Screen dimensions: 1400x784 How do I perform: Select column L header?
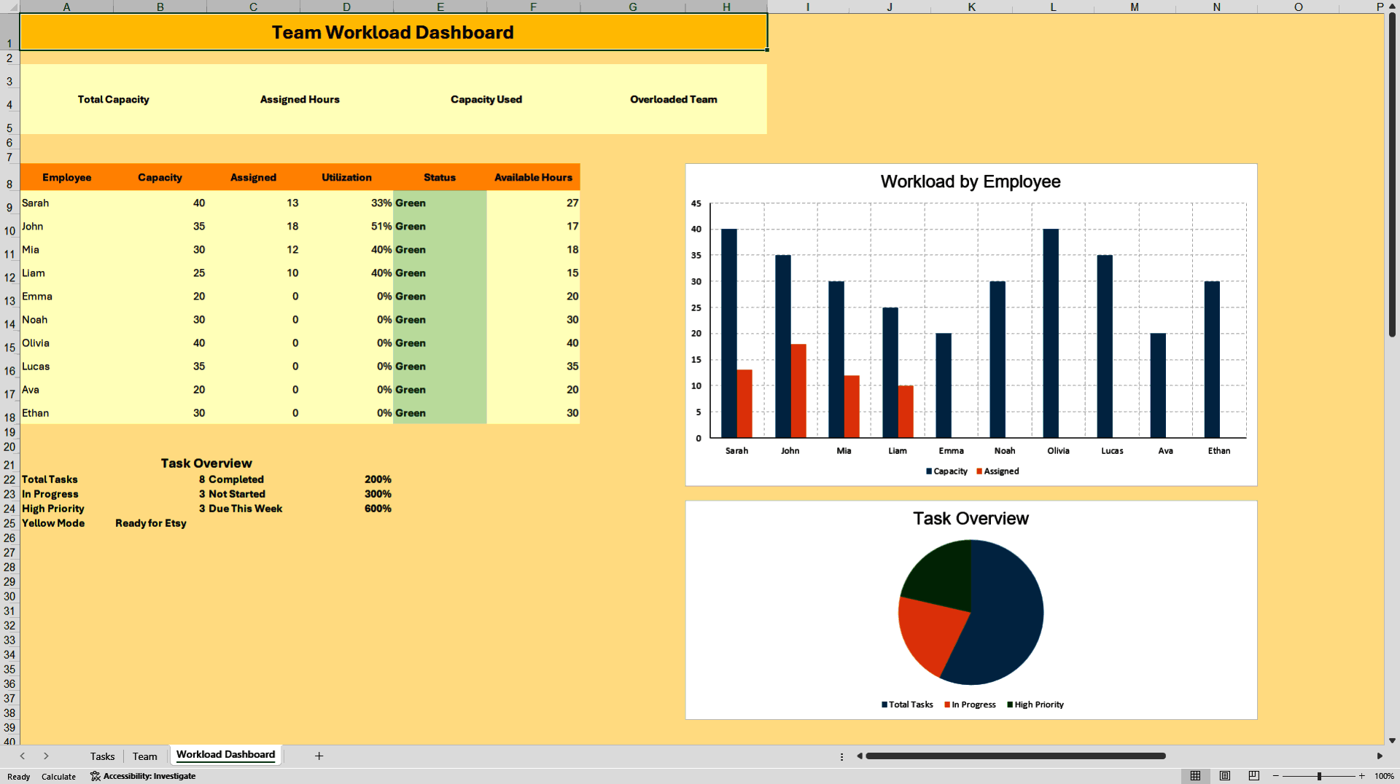pos(1053,7)
